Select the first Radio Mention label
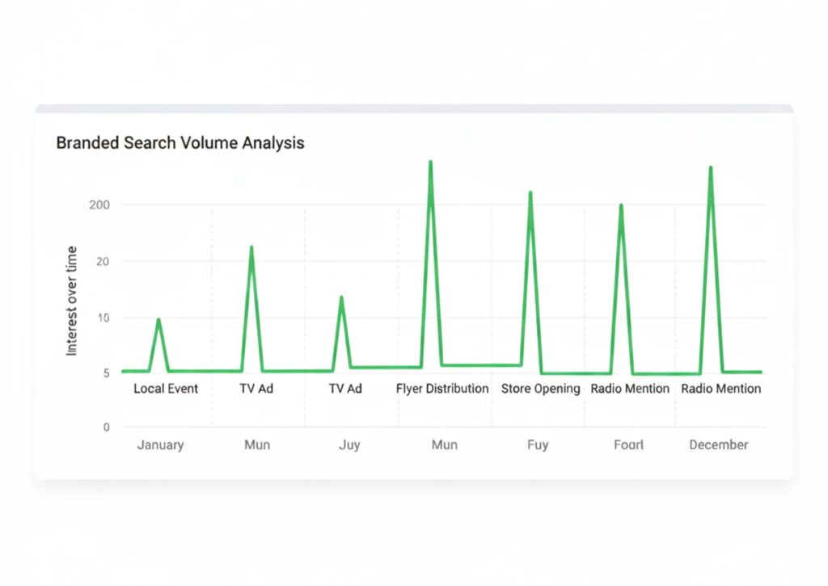 628,389
